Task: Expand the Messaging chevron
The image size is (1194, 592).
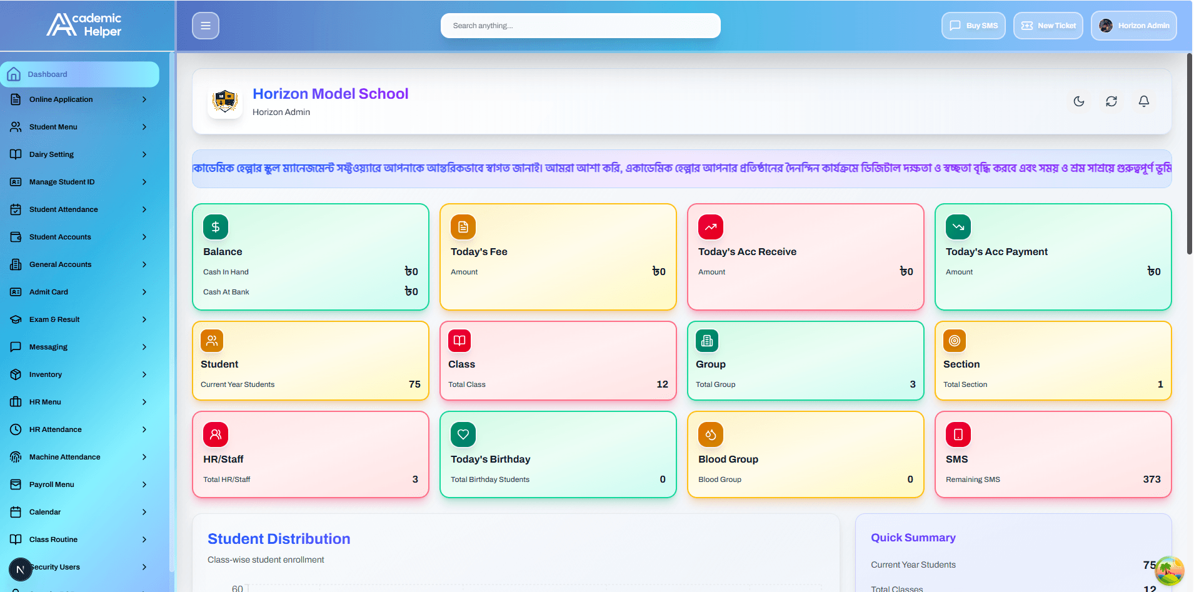Action: click(x=144, y=347)
